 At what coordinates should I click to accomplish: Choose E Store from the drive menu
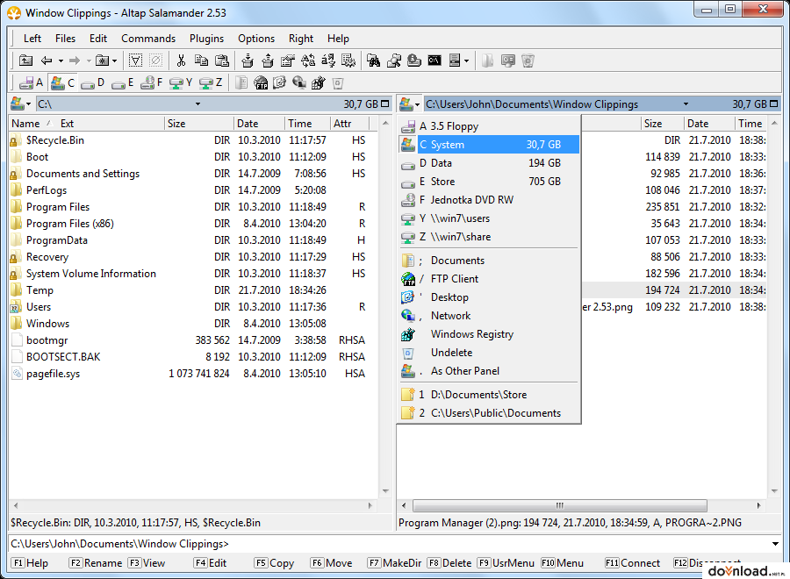[489, 182]
